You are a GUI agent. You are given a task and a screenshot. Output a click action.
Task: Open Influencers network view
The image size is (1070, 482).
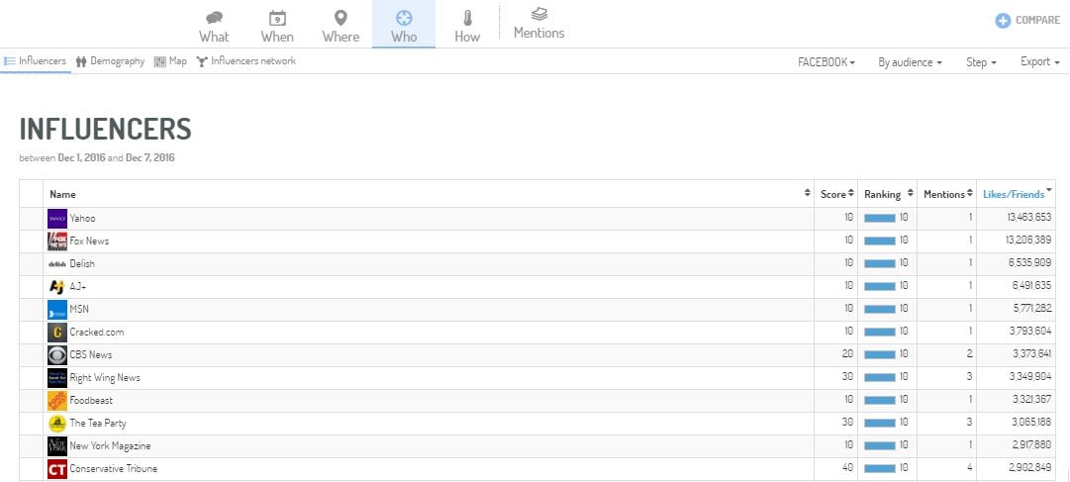pyautogui.click(x=246, y=61)
